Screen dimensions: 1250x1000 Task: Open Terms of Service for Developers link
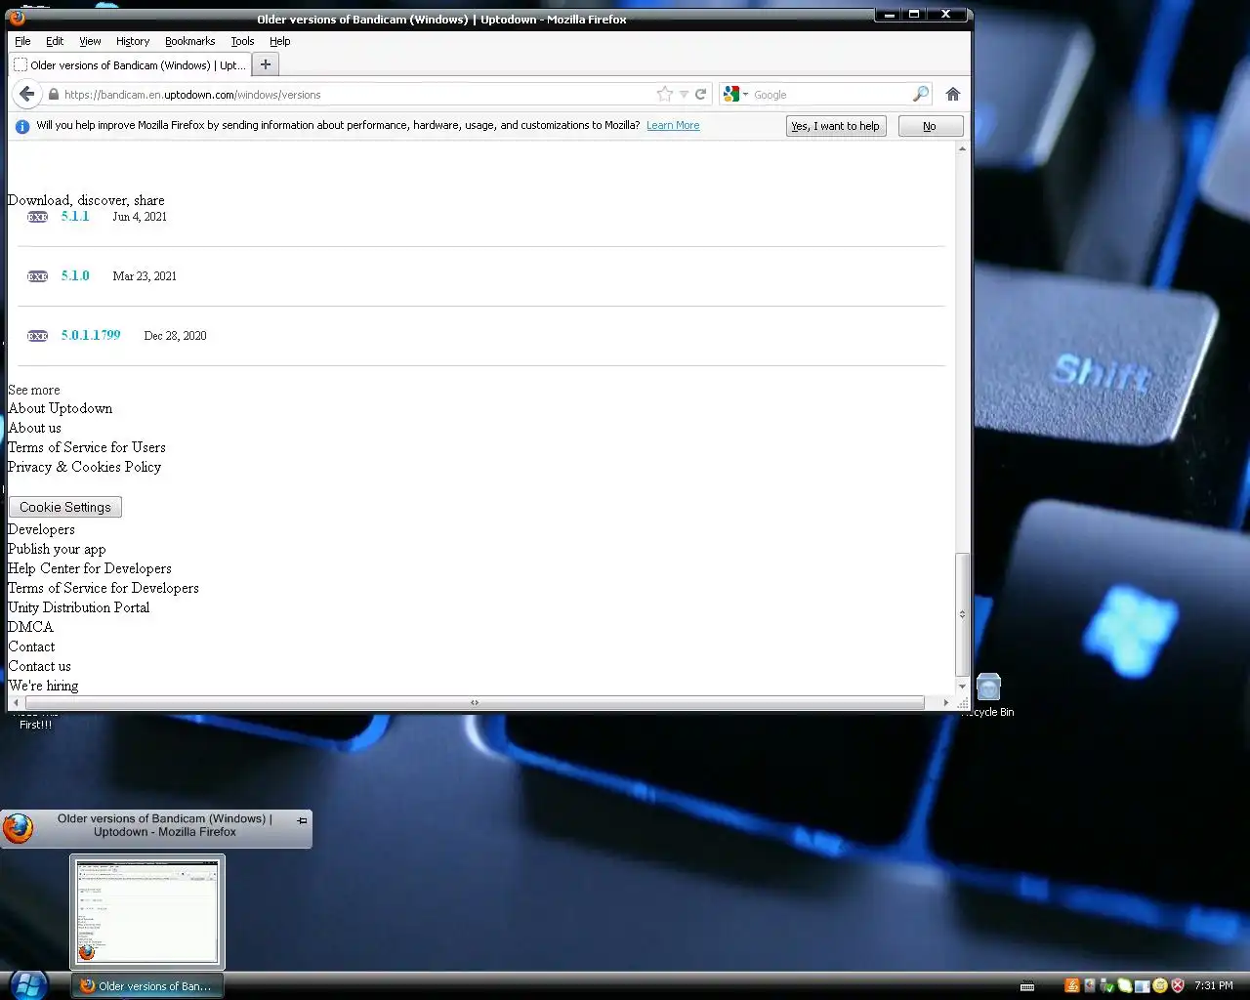point(104,588)
